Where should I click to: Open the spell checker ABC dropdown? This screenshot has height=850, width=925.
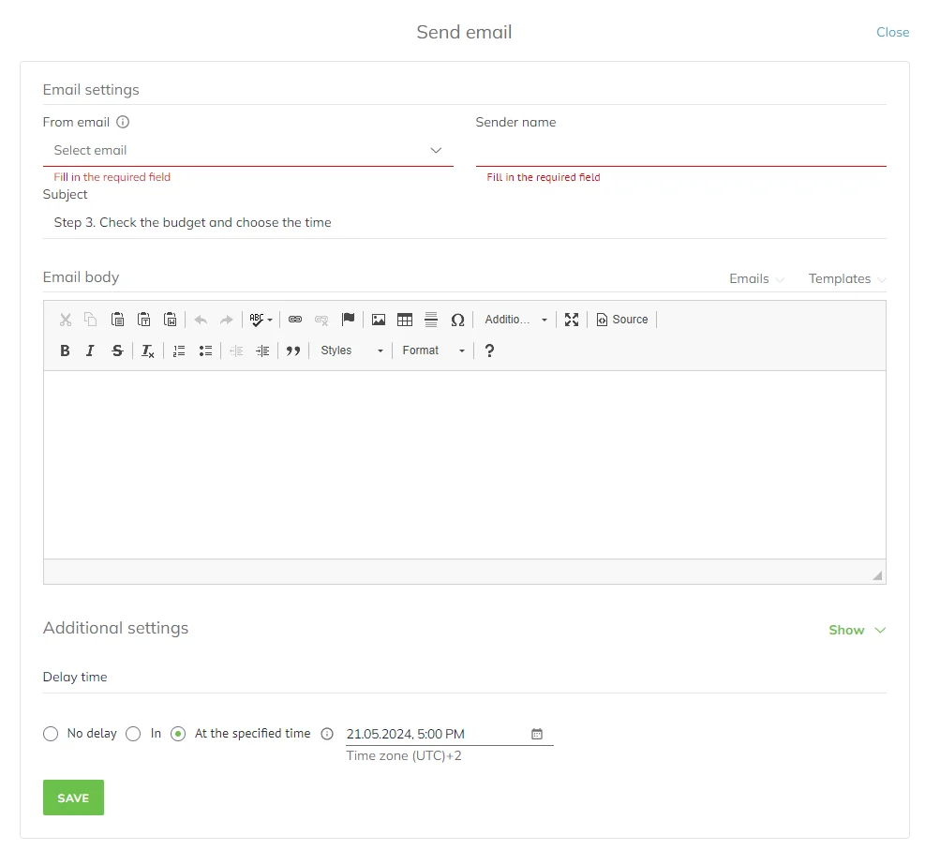tap(261, 320)
